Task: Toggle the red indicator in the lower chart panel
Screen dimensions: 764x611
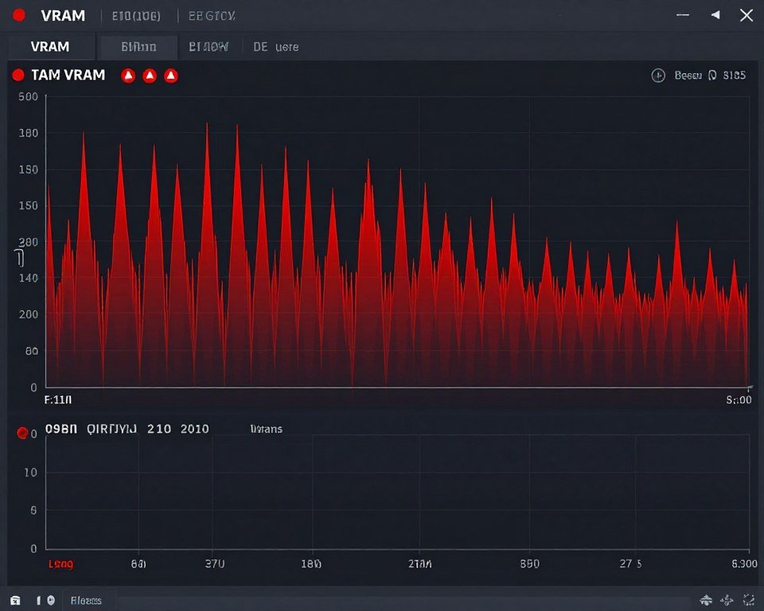Action: [x=21, y=432]
